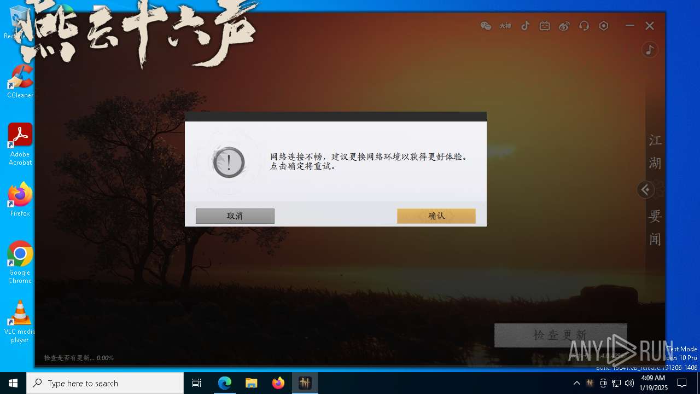Screen dimensions: 700x394
Task: Open the hexagon settings icon
Action: 604,26
